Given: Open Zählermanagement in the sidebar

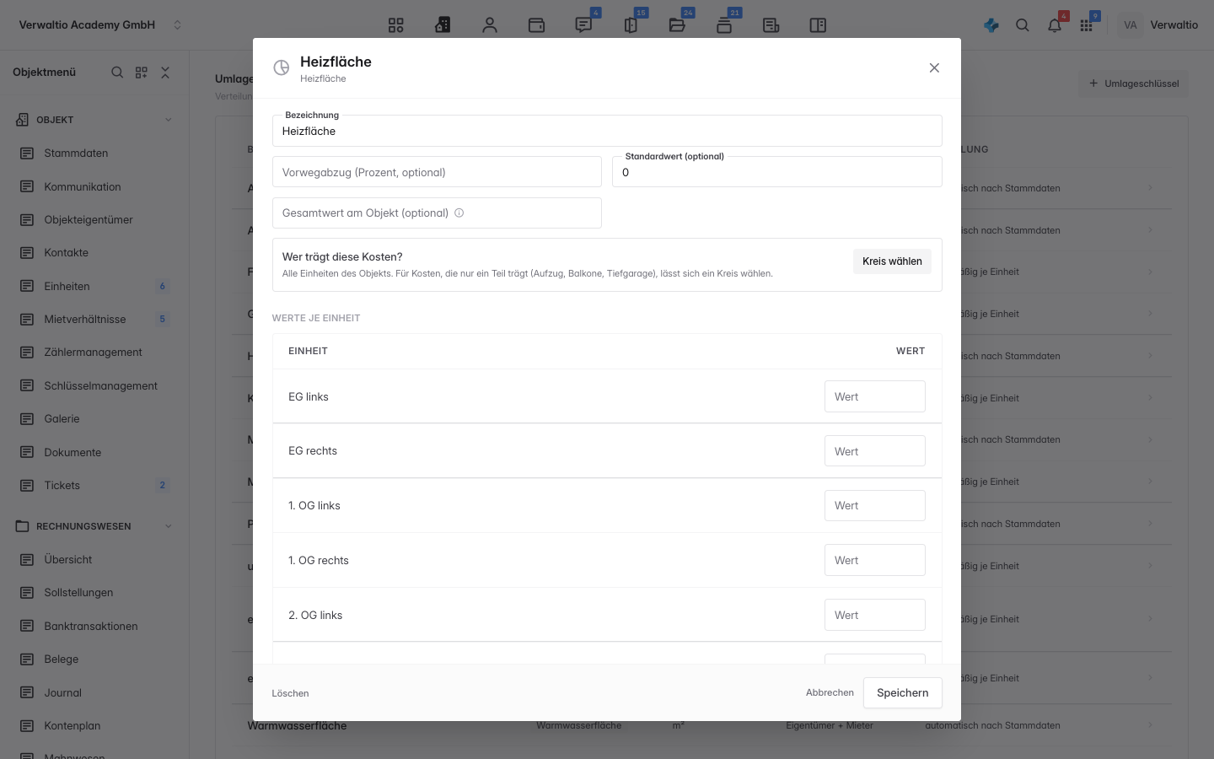Looking at the screenshot, I should click(94, 353).
